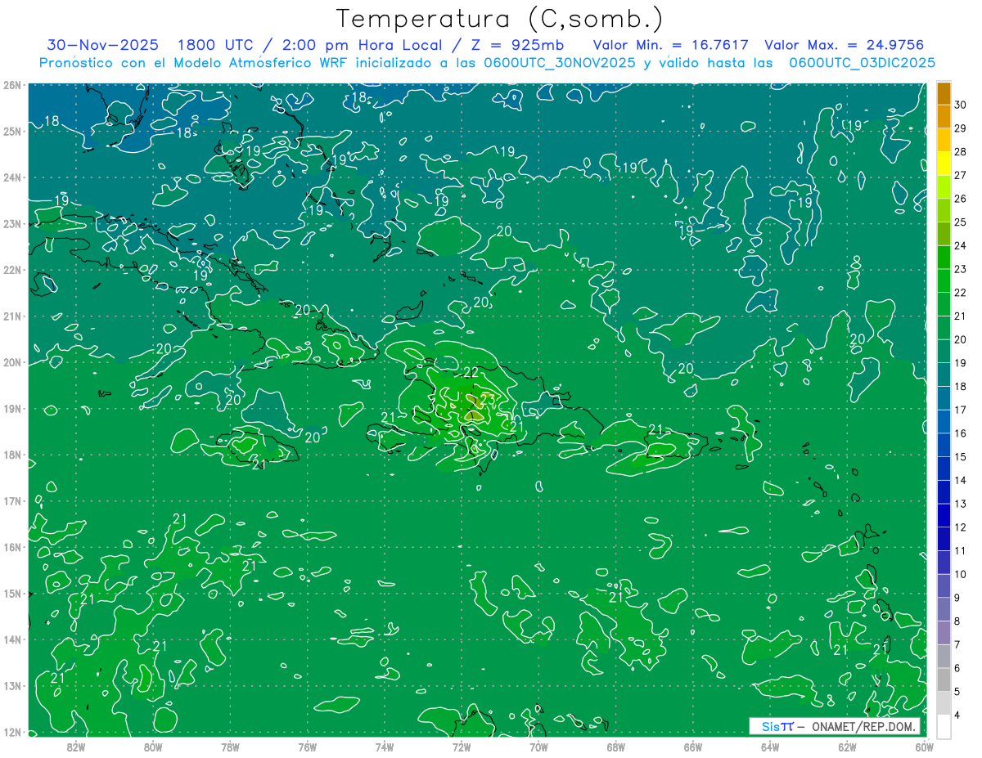Screen dimensions: 982x758
Task: Click the 17N latitude label
Action: click(x=12, y=501)
